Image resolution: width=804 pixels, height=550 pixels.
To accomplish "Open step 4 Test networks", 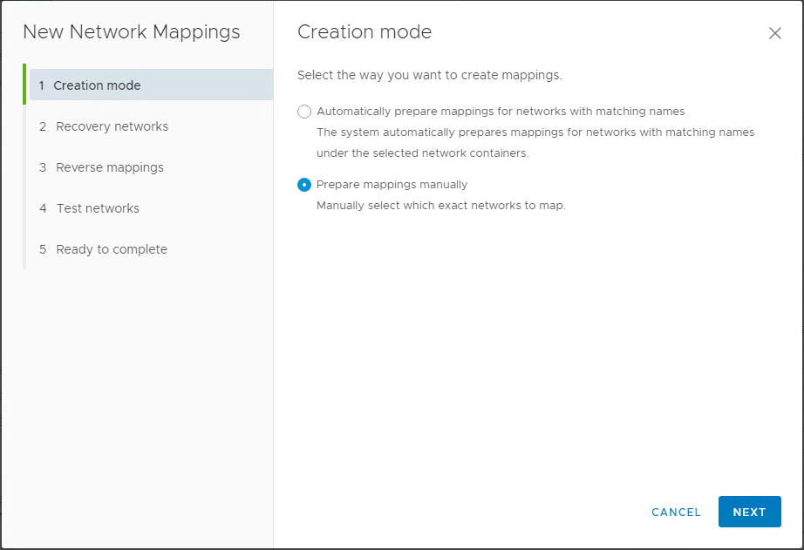I will click(98, 208).
